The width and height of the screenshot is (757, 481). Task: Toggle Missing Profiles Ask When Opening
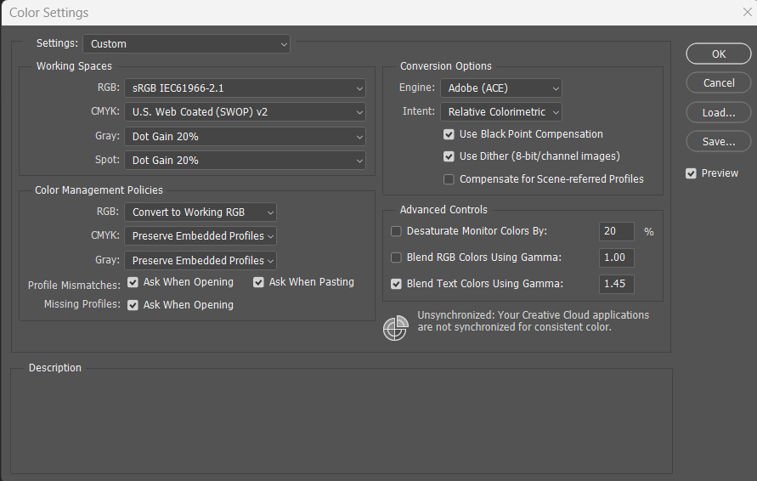coord(133,305)
